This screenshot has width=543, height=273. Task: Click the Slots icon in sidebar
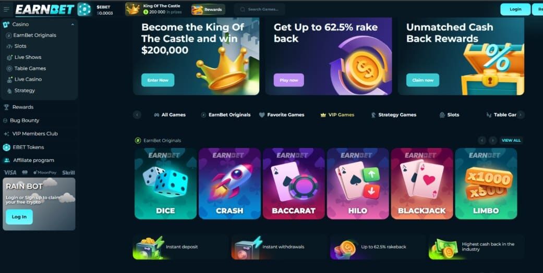(x=9, y=46)
